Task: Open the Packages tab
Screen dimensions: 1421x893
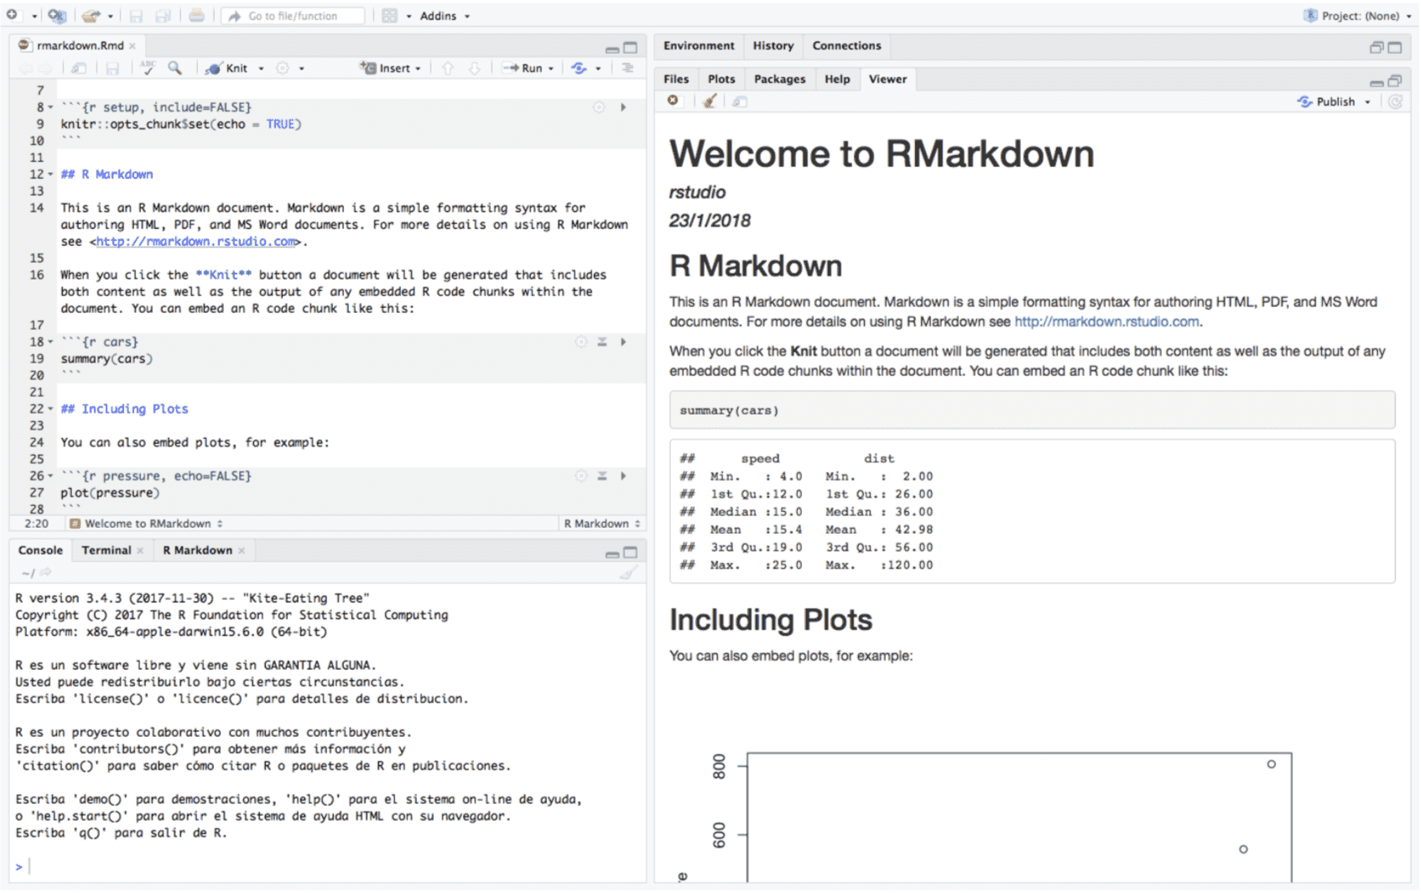Action: coord(779,79)
